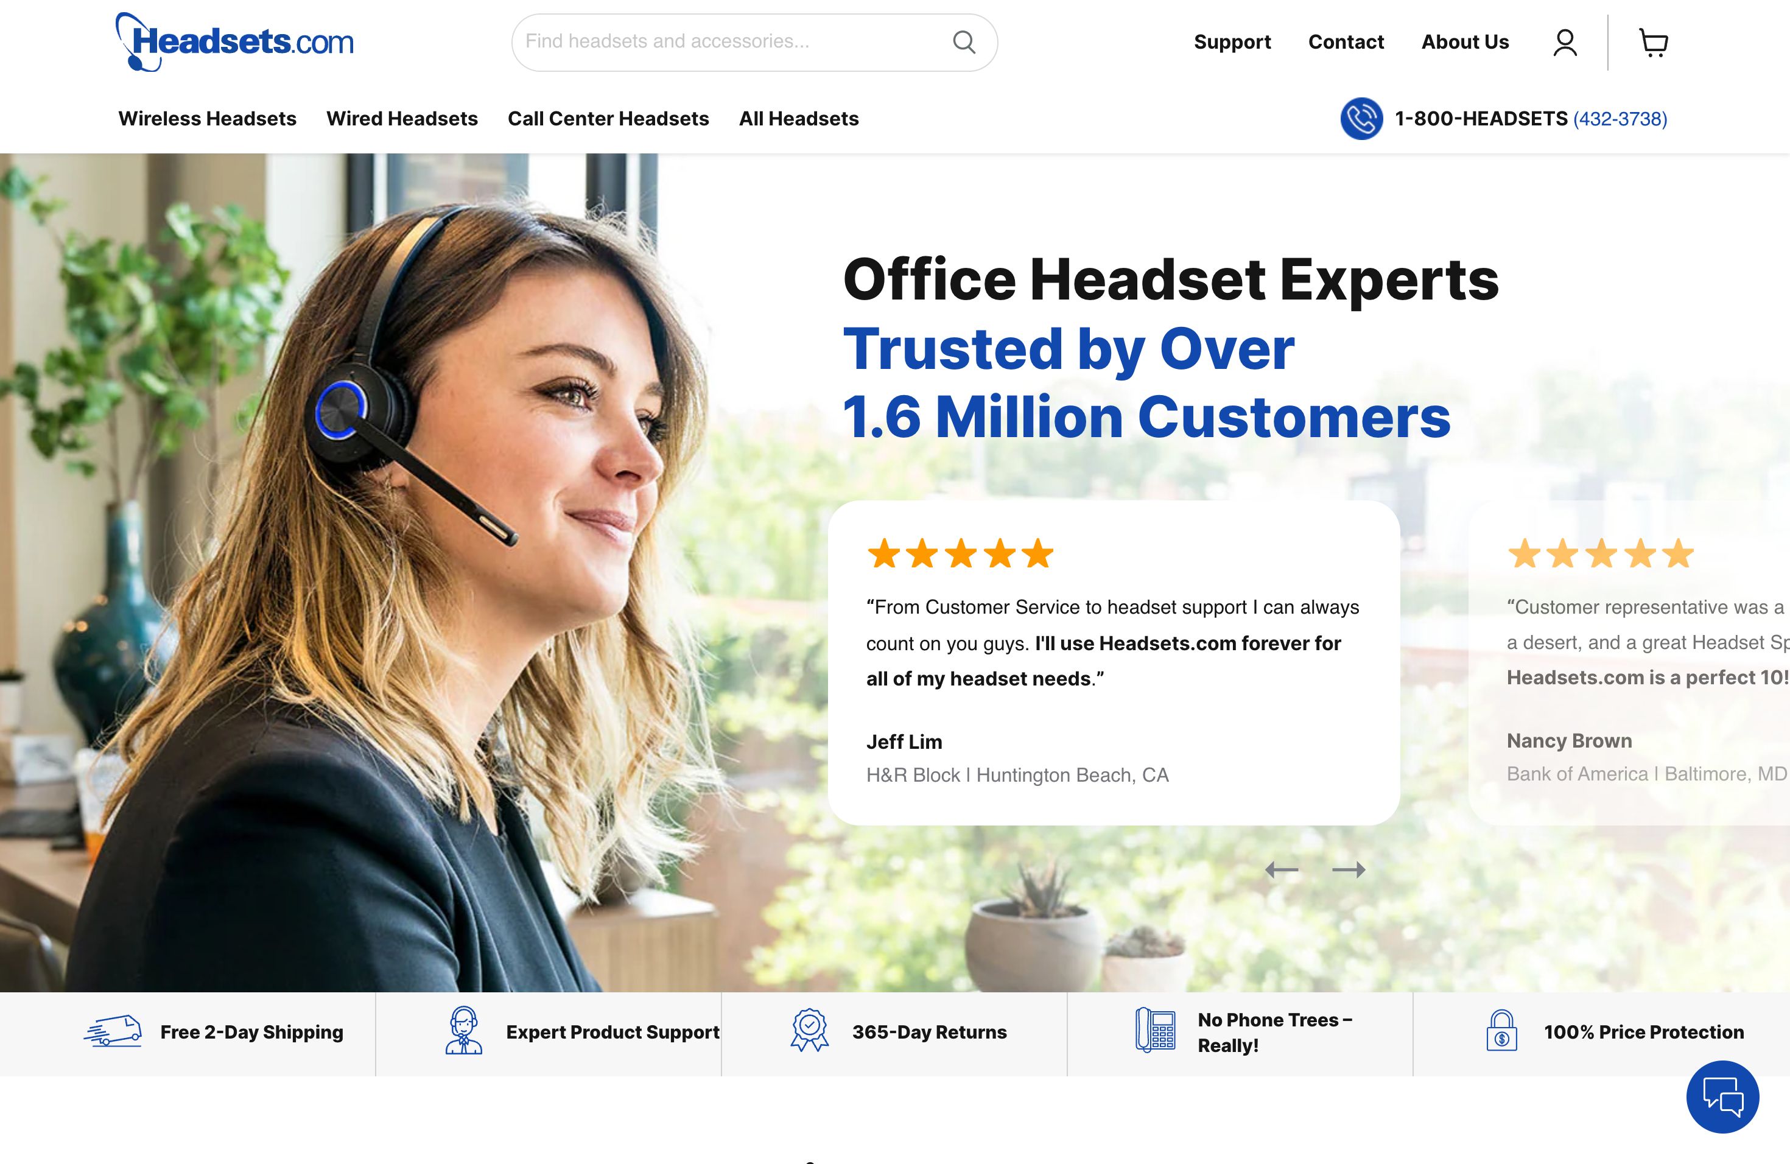Click the blue phone icon next to 1-800-HEADSETS
Viewport: 1790px width, 1164px height.
coord(1361,118)
